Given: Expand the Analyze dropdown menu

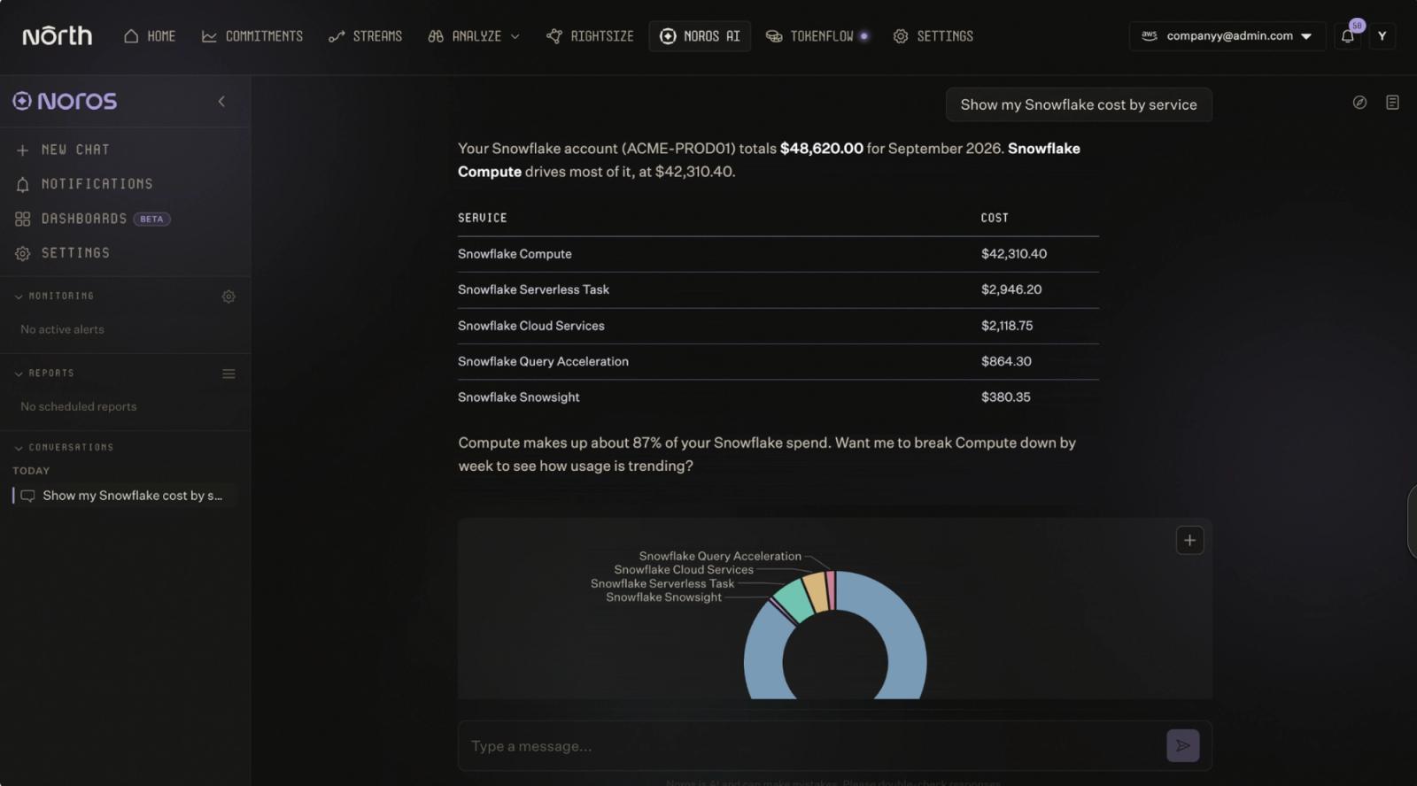Looking at the screenshot, I should pyautogui.click(x=474, y=36).
